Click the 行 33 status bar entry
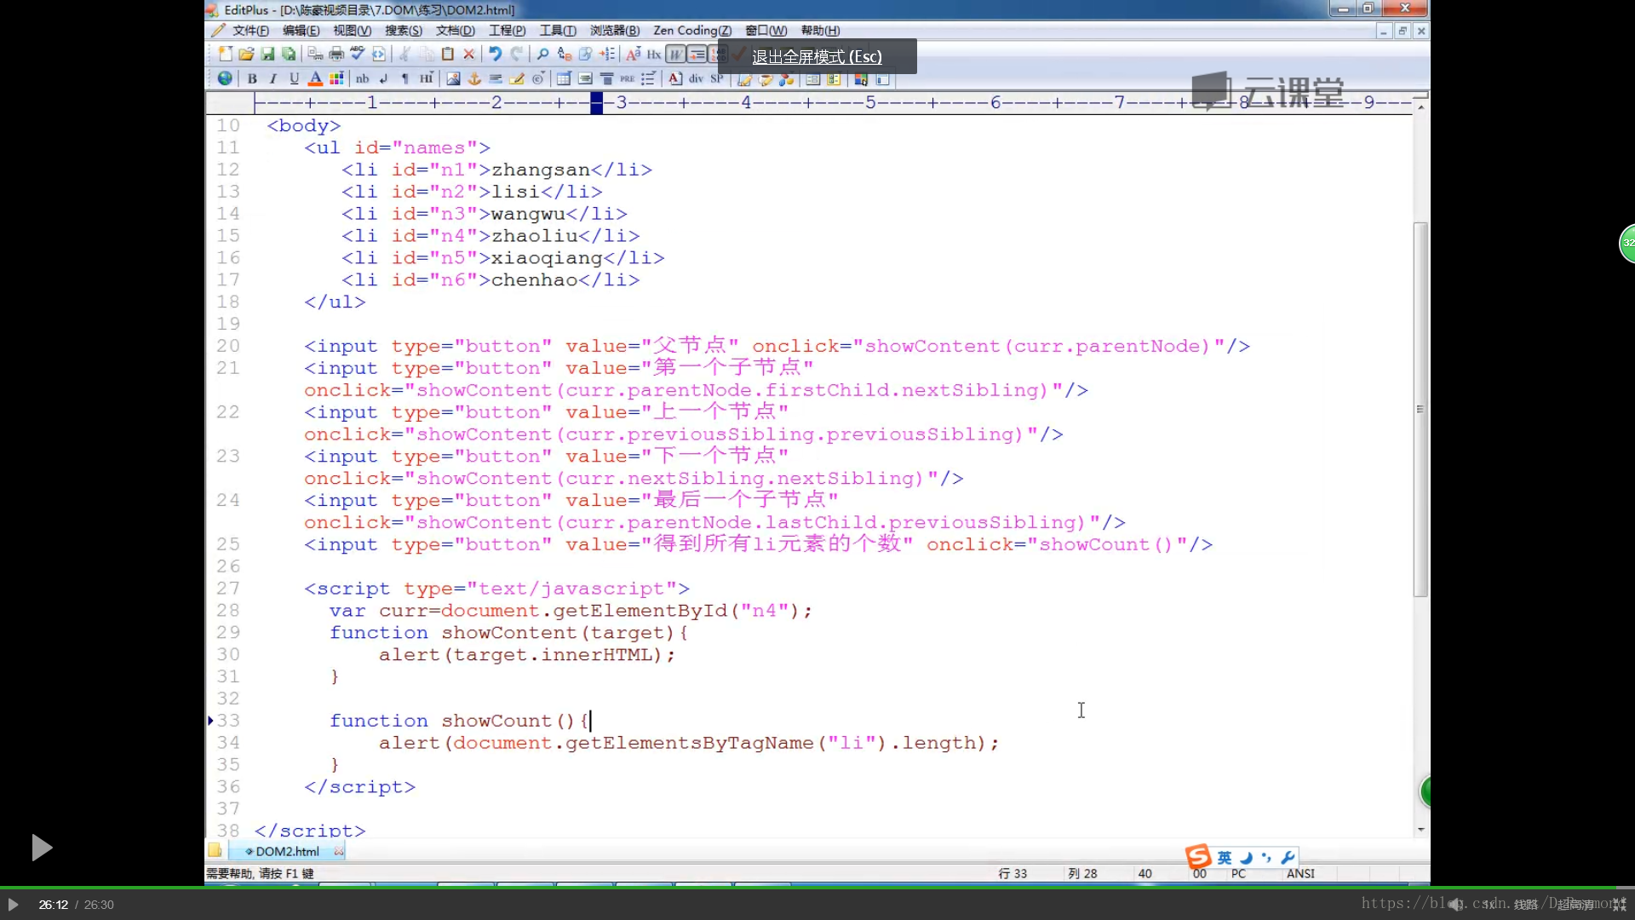The image size is (1635, 920). click(x=1013, y=873)
